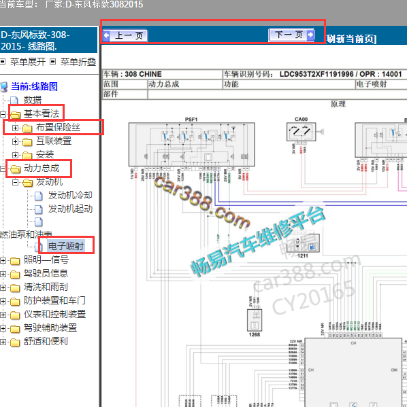Select the 互联装置 label
The image size is (407, 407).
pyautogui.click(x=54, y=141)
